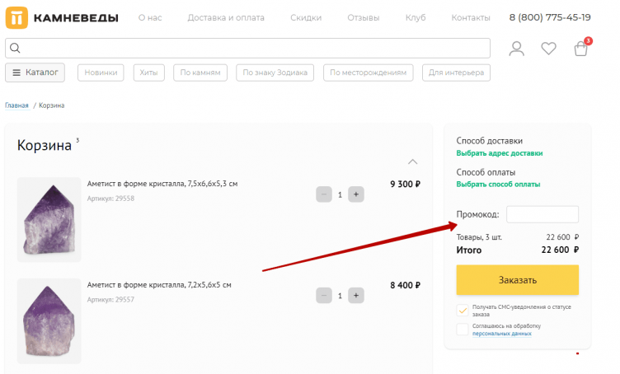Expand the По знаку Зодиака filter

point(275,72)
